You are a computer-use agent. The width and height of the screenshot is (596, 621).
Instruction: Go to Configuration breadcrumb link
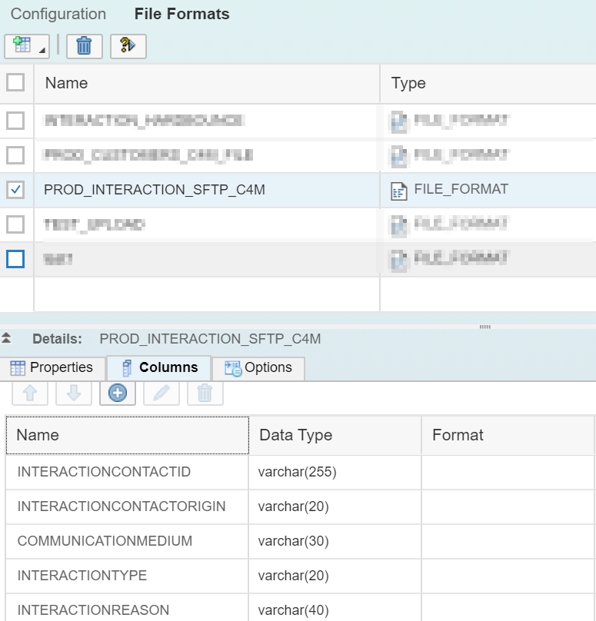pos(58,14)
